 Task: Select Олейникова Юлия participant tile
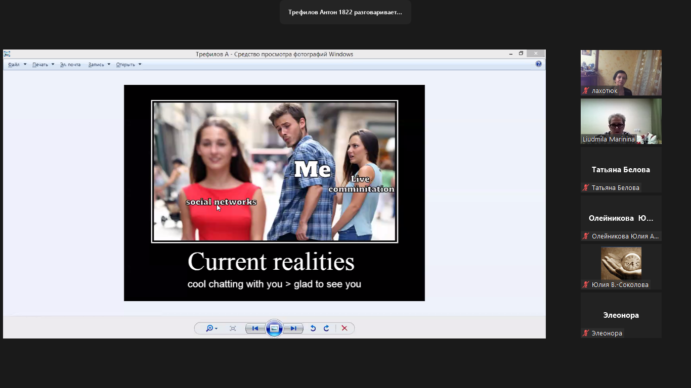621,218
